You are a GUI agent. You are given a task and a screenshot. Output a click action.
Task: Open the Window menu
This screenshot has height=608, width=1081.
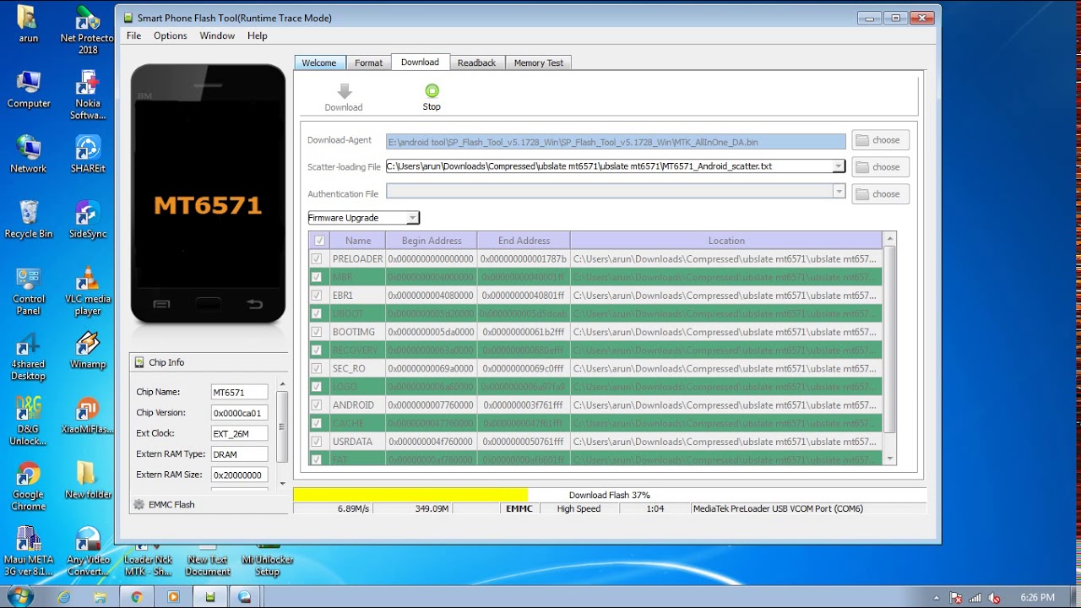pyautogui.click(x=217, y=35)
